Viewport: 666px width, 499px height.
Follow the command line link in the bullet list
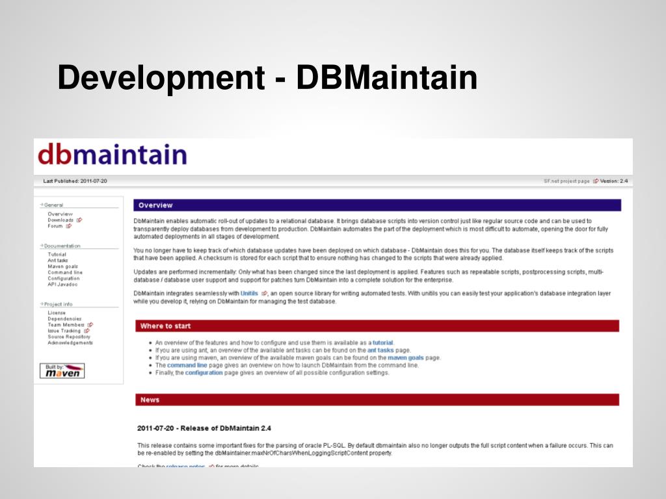(187, 365)
